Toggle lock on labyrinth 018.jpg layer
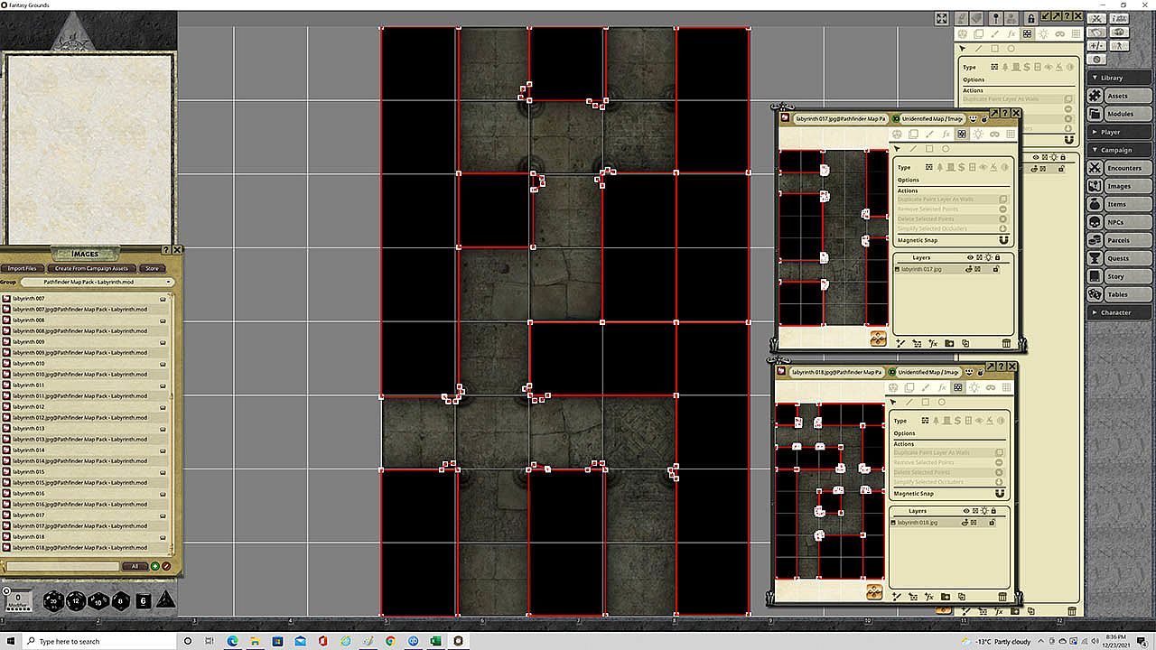This screenshot has width=1156, height=650. click(x=993, y=522)
